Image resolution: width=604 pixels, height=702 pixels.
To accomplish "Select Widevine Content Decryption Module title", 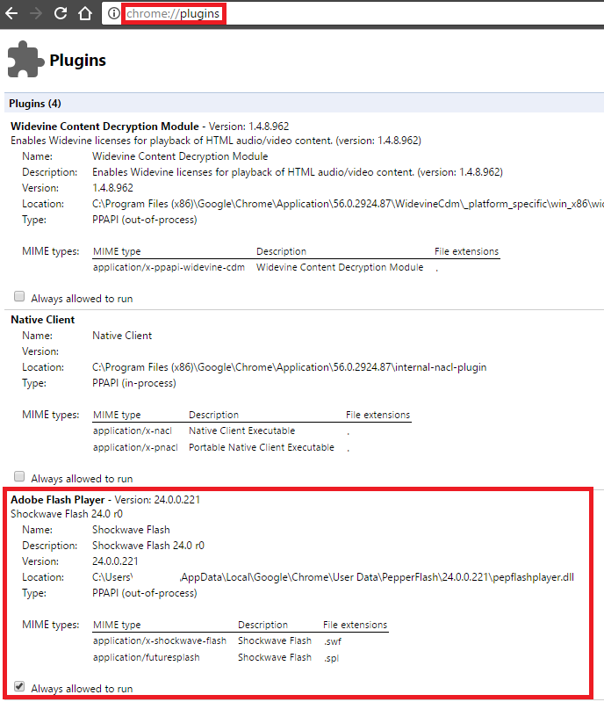I will (x=104, y=127).
